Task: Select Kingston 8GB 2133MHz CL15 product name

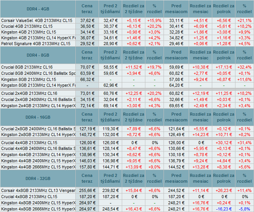Action: (29, 79)
